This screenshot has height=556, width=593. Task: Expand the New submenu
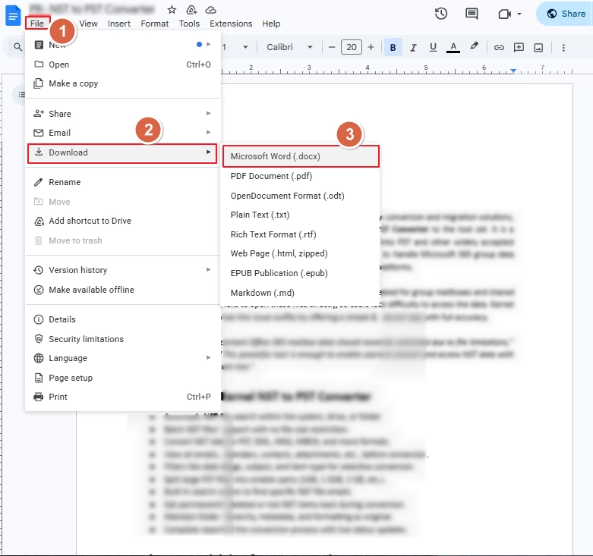click(x=123, y=45)
